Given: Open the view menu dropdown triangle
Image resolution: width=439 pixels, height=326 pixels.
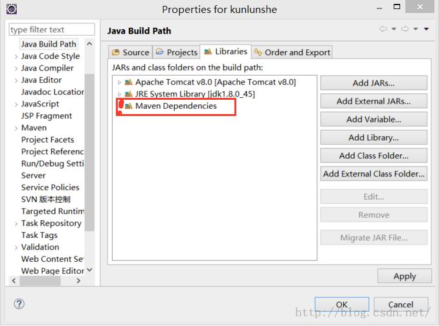Looking at the screenshot, I should pos(427,29).
